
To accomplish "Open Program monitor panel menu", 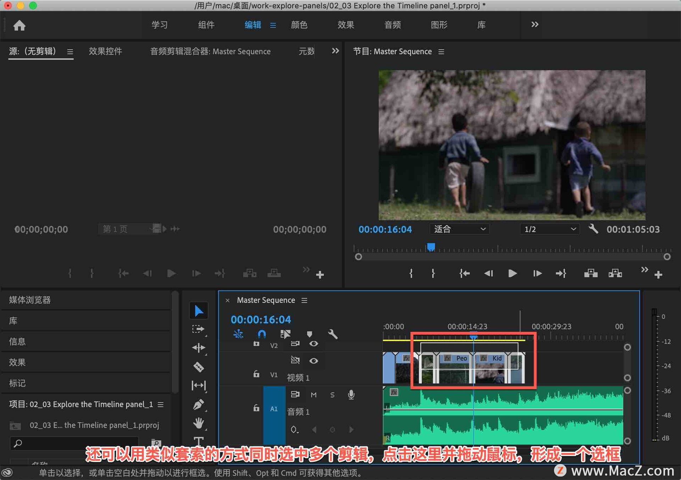I will [441, 52].
